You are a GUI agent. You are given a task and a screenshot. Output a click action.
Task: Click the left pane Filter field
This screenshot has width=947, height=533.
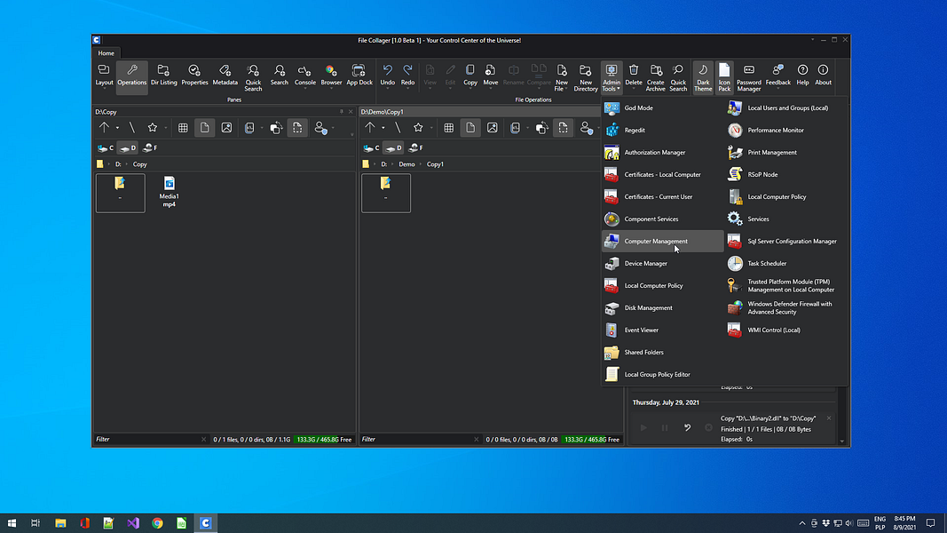click(146, 439)
